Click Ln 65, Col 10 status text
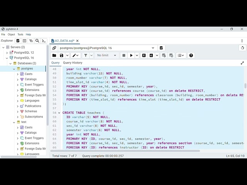Screen dimensions: 247x185 tap(235, 156)
